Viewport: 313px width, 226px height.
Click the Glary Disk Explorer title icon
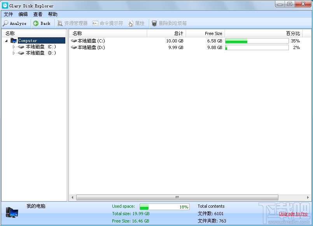coord(5,5)
